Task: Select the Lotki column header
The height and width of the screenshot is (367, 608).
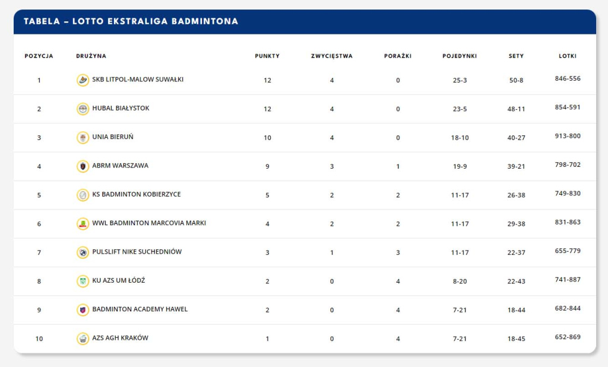Action: 568,56
